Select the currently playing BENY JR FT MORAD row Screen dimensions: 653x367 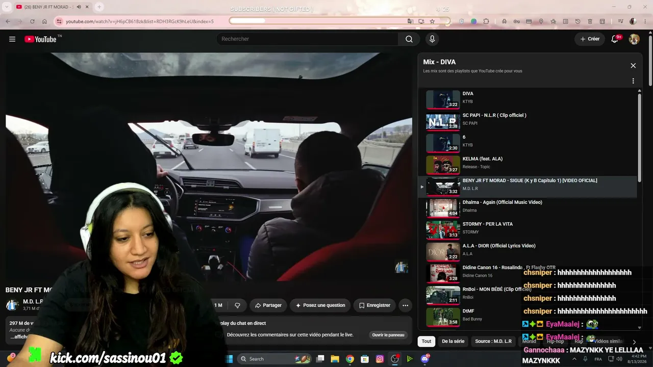point(528,187)
